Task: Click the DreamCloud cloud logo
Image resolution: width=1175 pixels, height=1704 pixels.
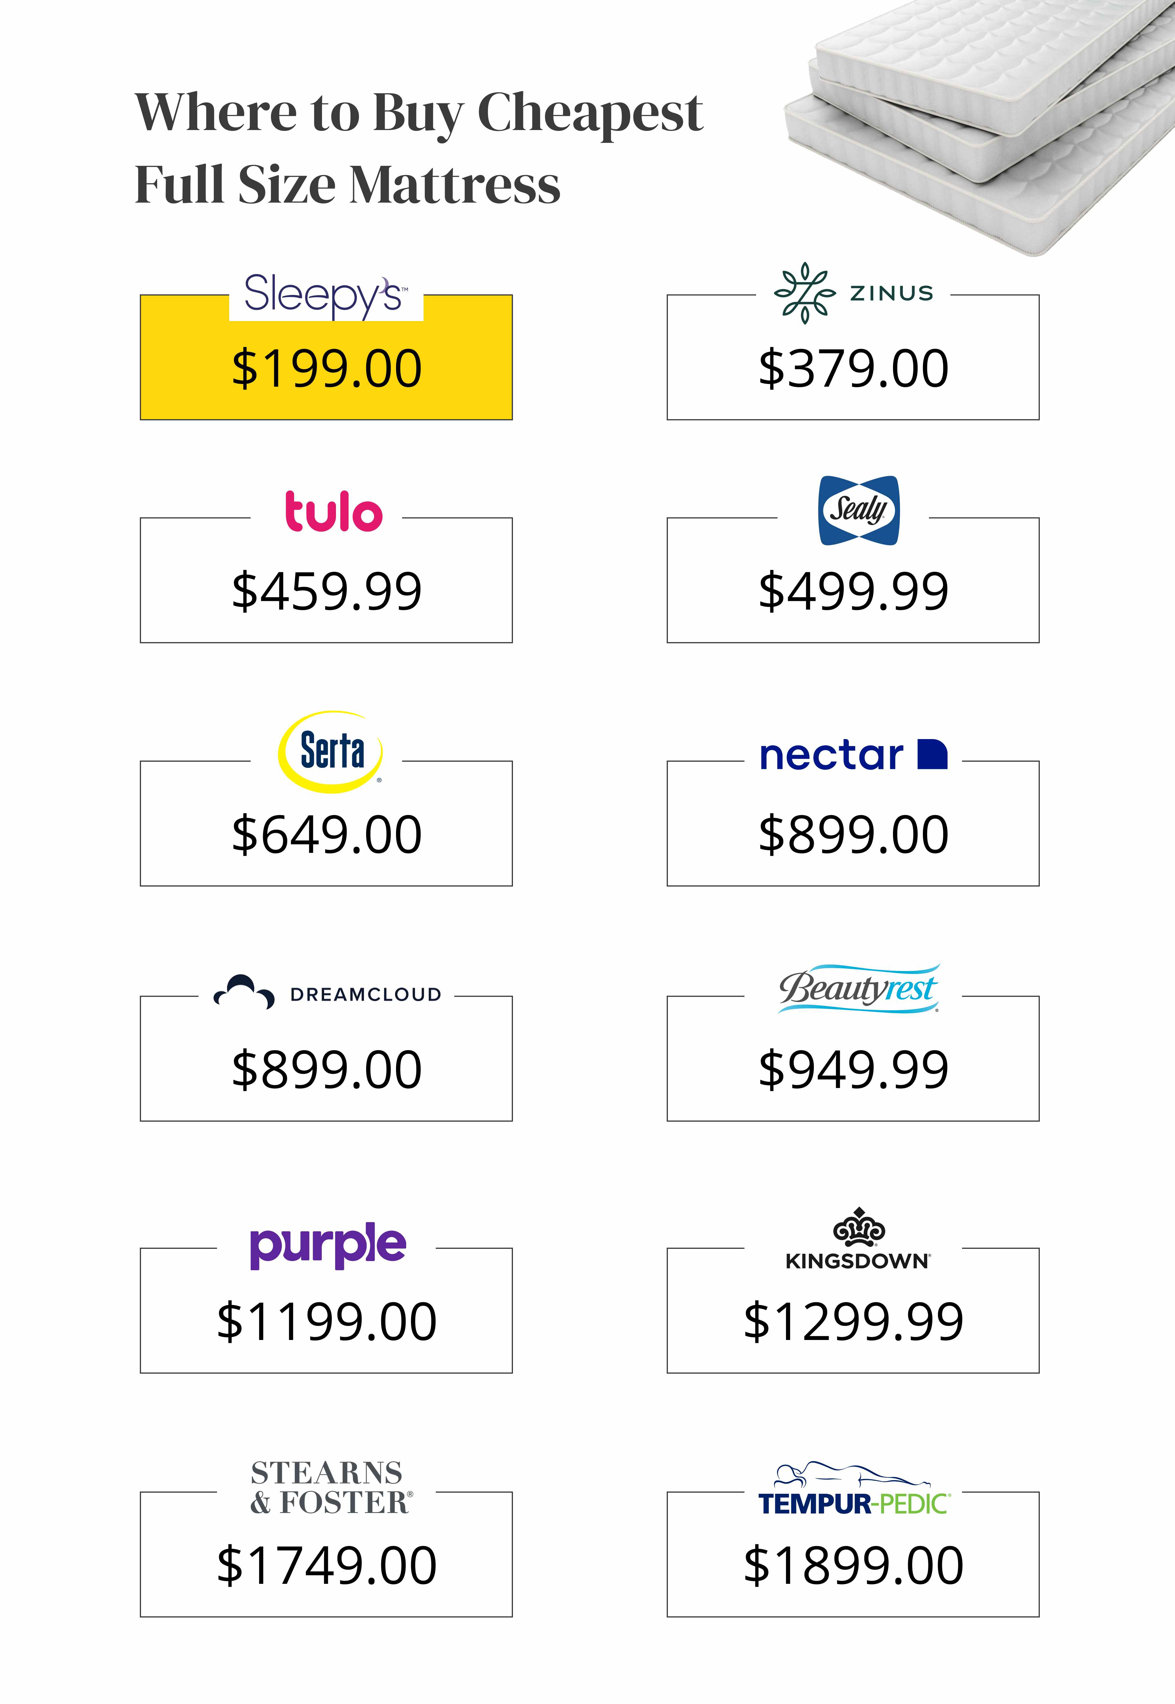Action: pos(244,992)
